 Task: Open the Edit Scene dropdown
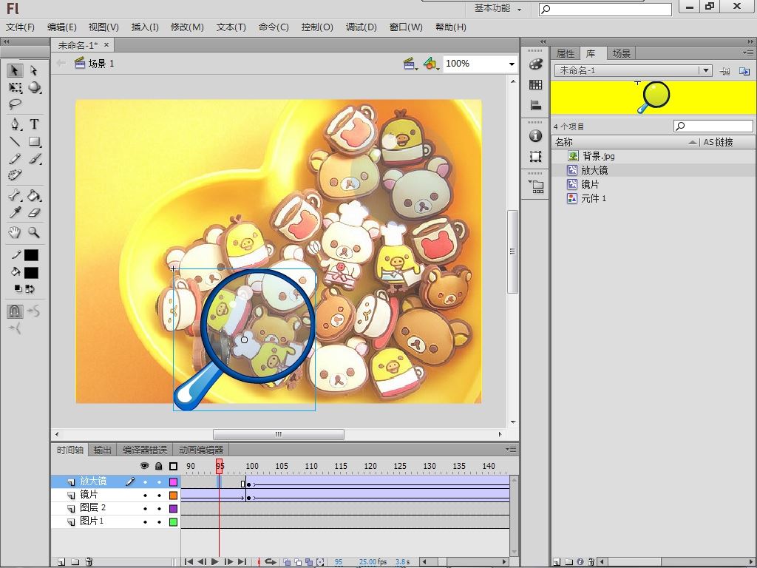pos(410,64)
